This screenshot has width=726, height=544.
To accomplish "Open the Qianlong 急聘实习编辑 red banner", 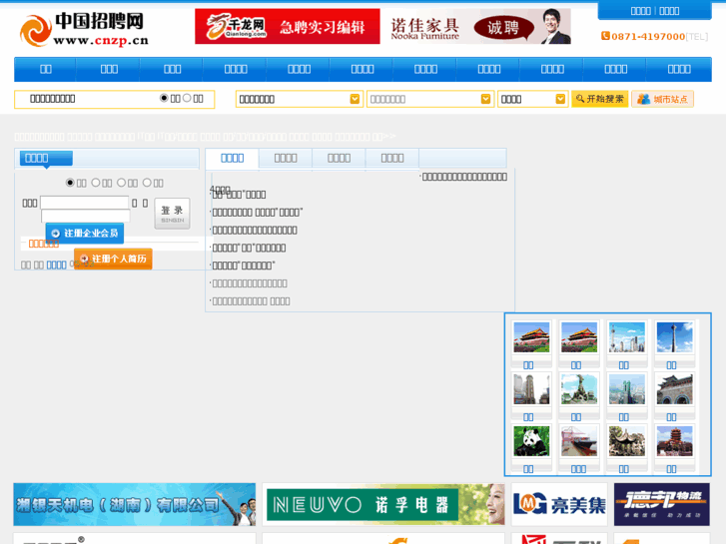I will pyautogui.click(x=287, y=26).
